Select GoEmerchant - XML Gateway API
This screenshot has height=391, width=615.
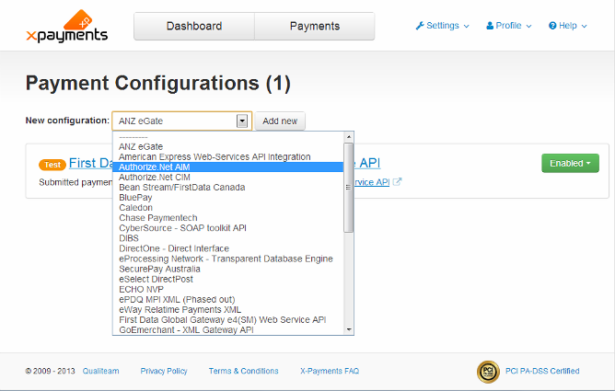(228, 330)
